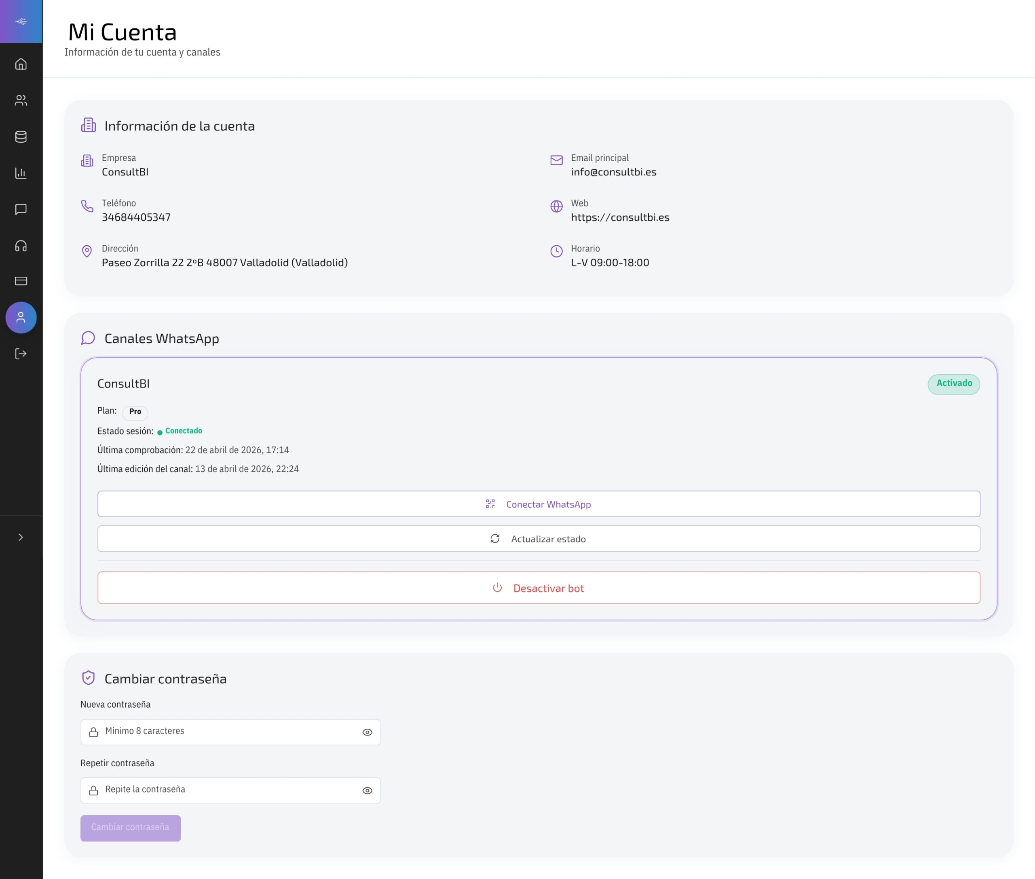Open the headphones support icon
The image size is (1035, 879).
21,246
